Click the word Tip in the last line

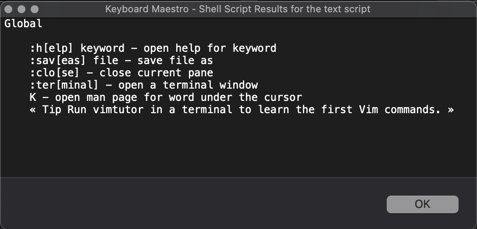tap(52, 109)
